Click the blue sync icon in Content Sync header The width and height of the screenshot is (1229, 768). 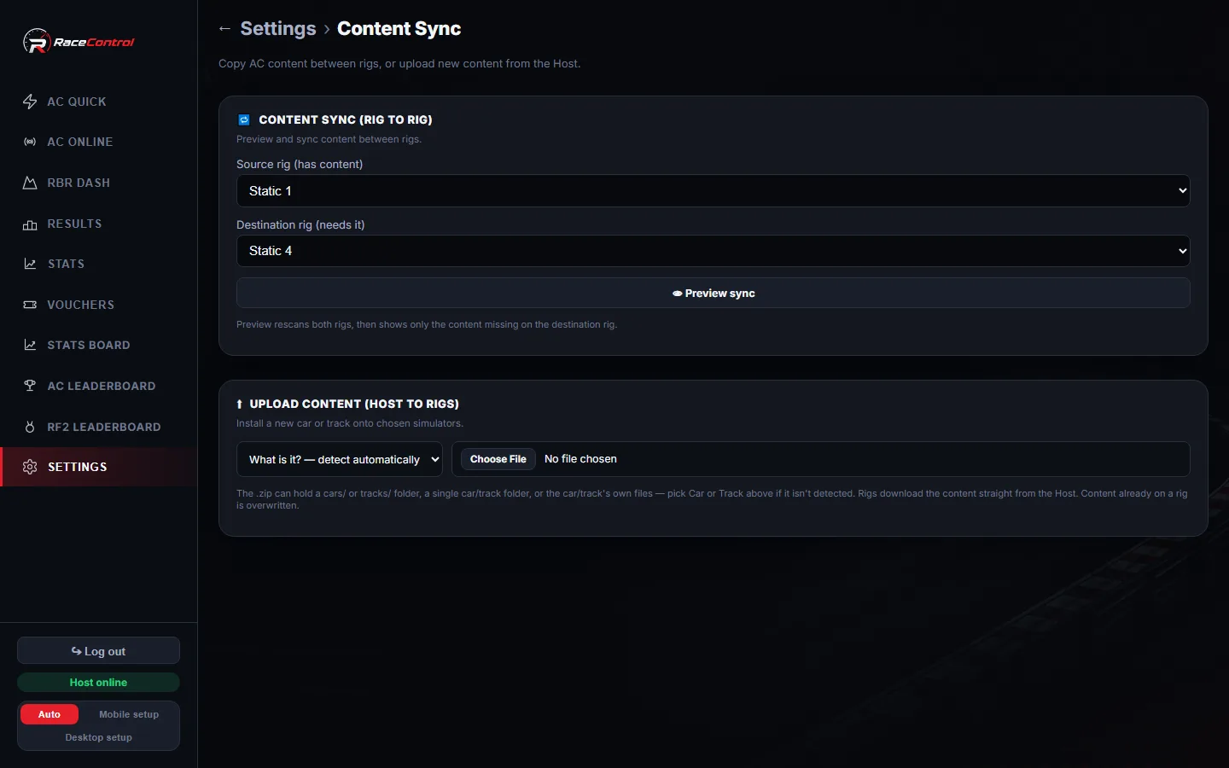pos(243,120)
